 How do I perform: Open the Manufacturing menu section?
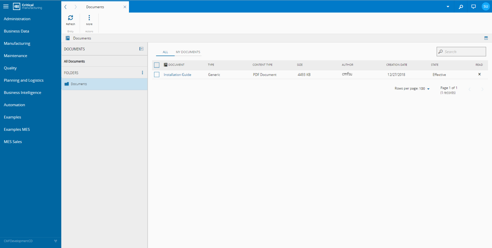tap(17, 44)
